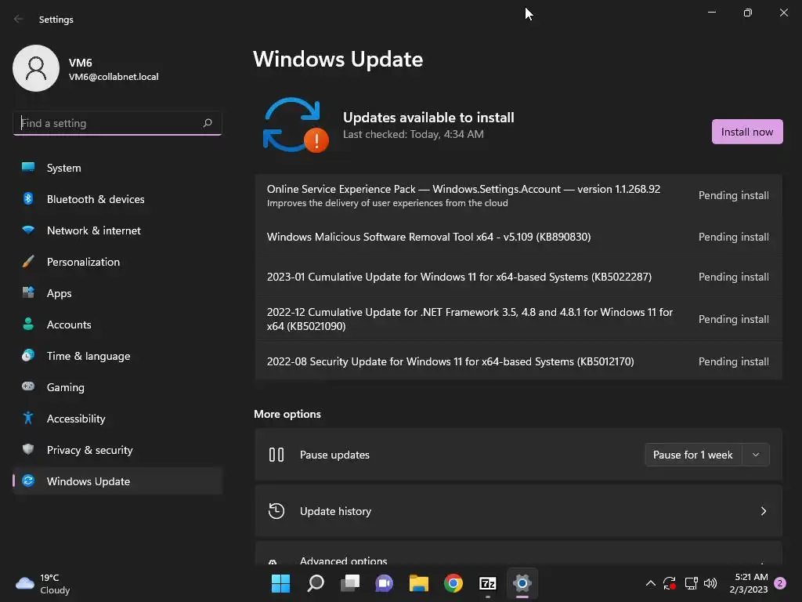Open 7-Zip from the taskbar
Screen dimensions: 802x602
click(487, 583)
